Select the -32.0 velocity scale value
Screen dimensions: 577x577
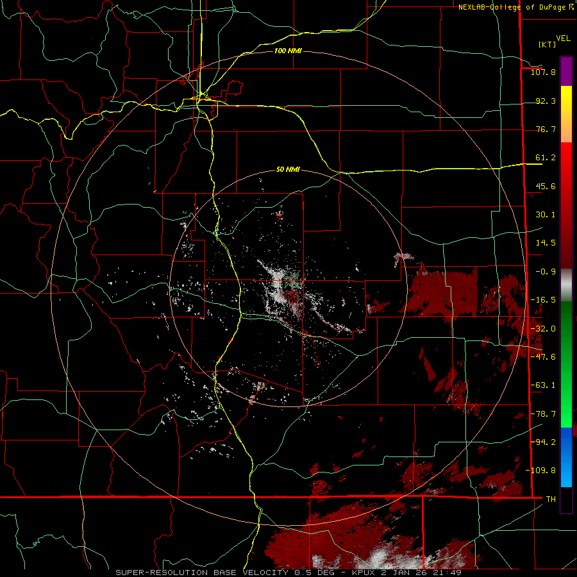coord(543,329)
